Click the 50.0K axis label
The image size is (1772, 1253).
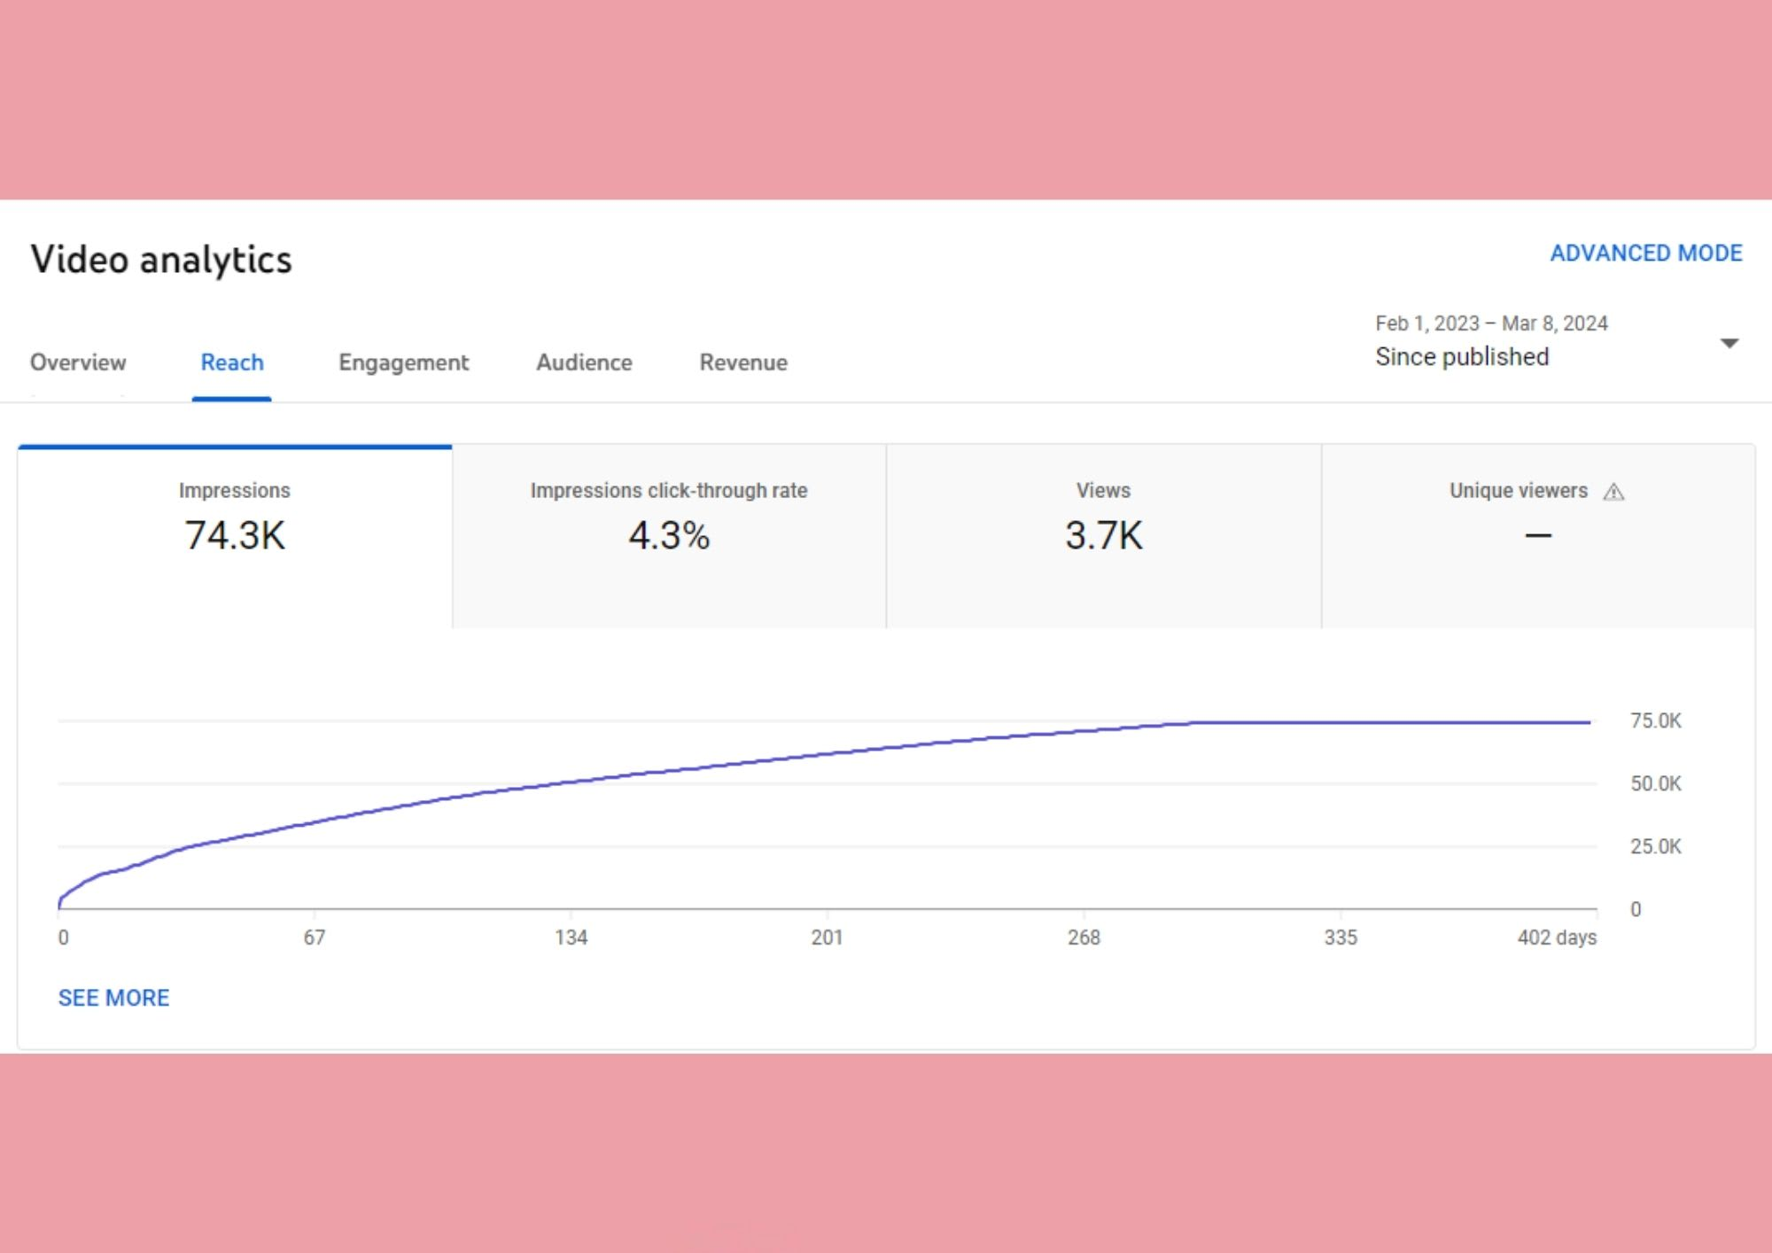[x=1655, y=783]
